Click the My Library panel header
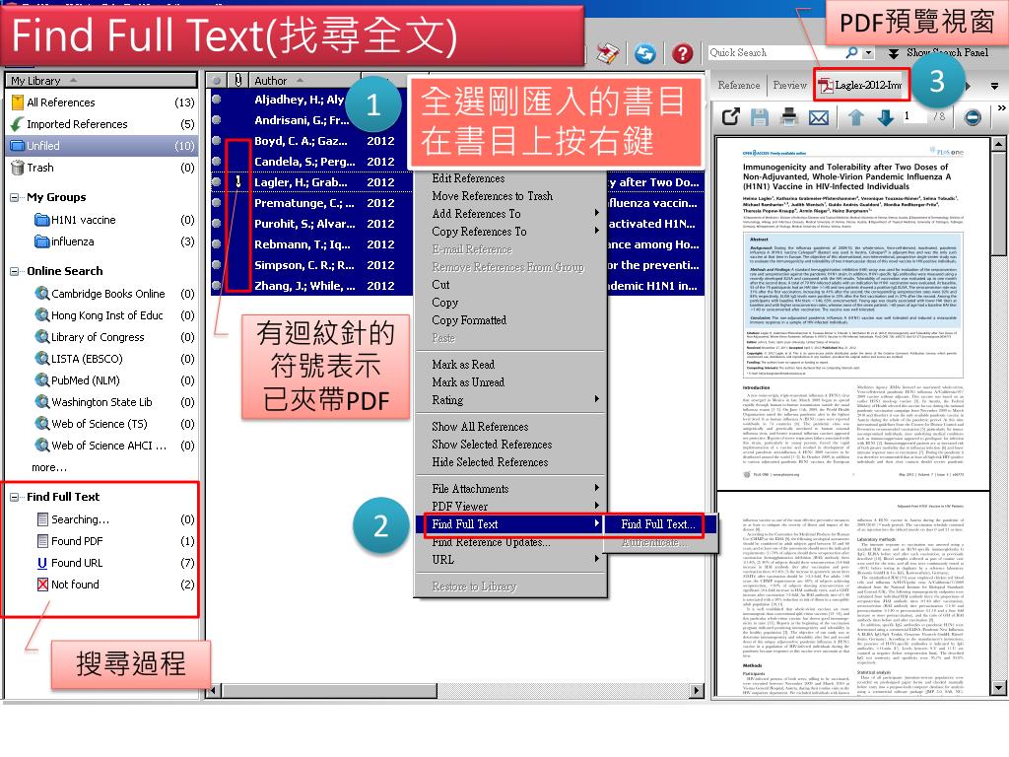 point(101,81)
